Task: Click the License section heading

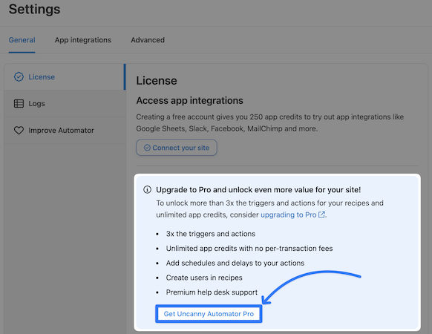Action: click(x=157, y=81)
